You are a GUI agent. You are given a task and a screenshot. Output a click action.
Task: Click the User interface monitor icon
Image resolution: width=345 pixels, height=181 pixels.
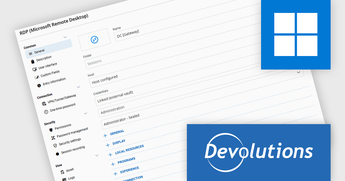pyautogui.click(x=34, y=69)
